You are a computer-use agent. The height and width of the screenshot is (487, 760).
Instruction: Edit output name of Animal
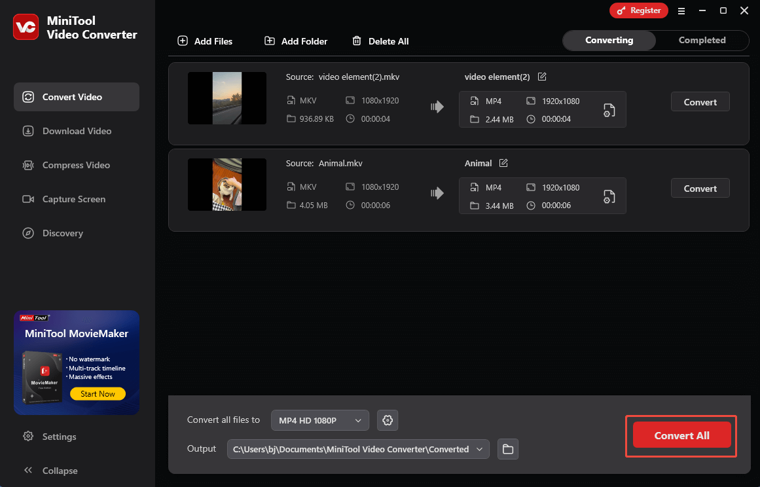coord(503,163)
